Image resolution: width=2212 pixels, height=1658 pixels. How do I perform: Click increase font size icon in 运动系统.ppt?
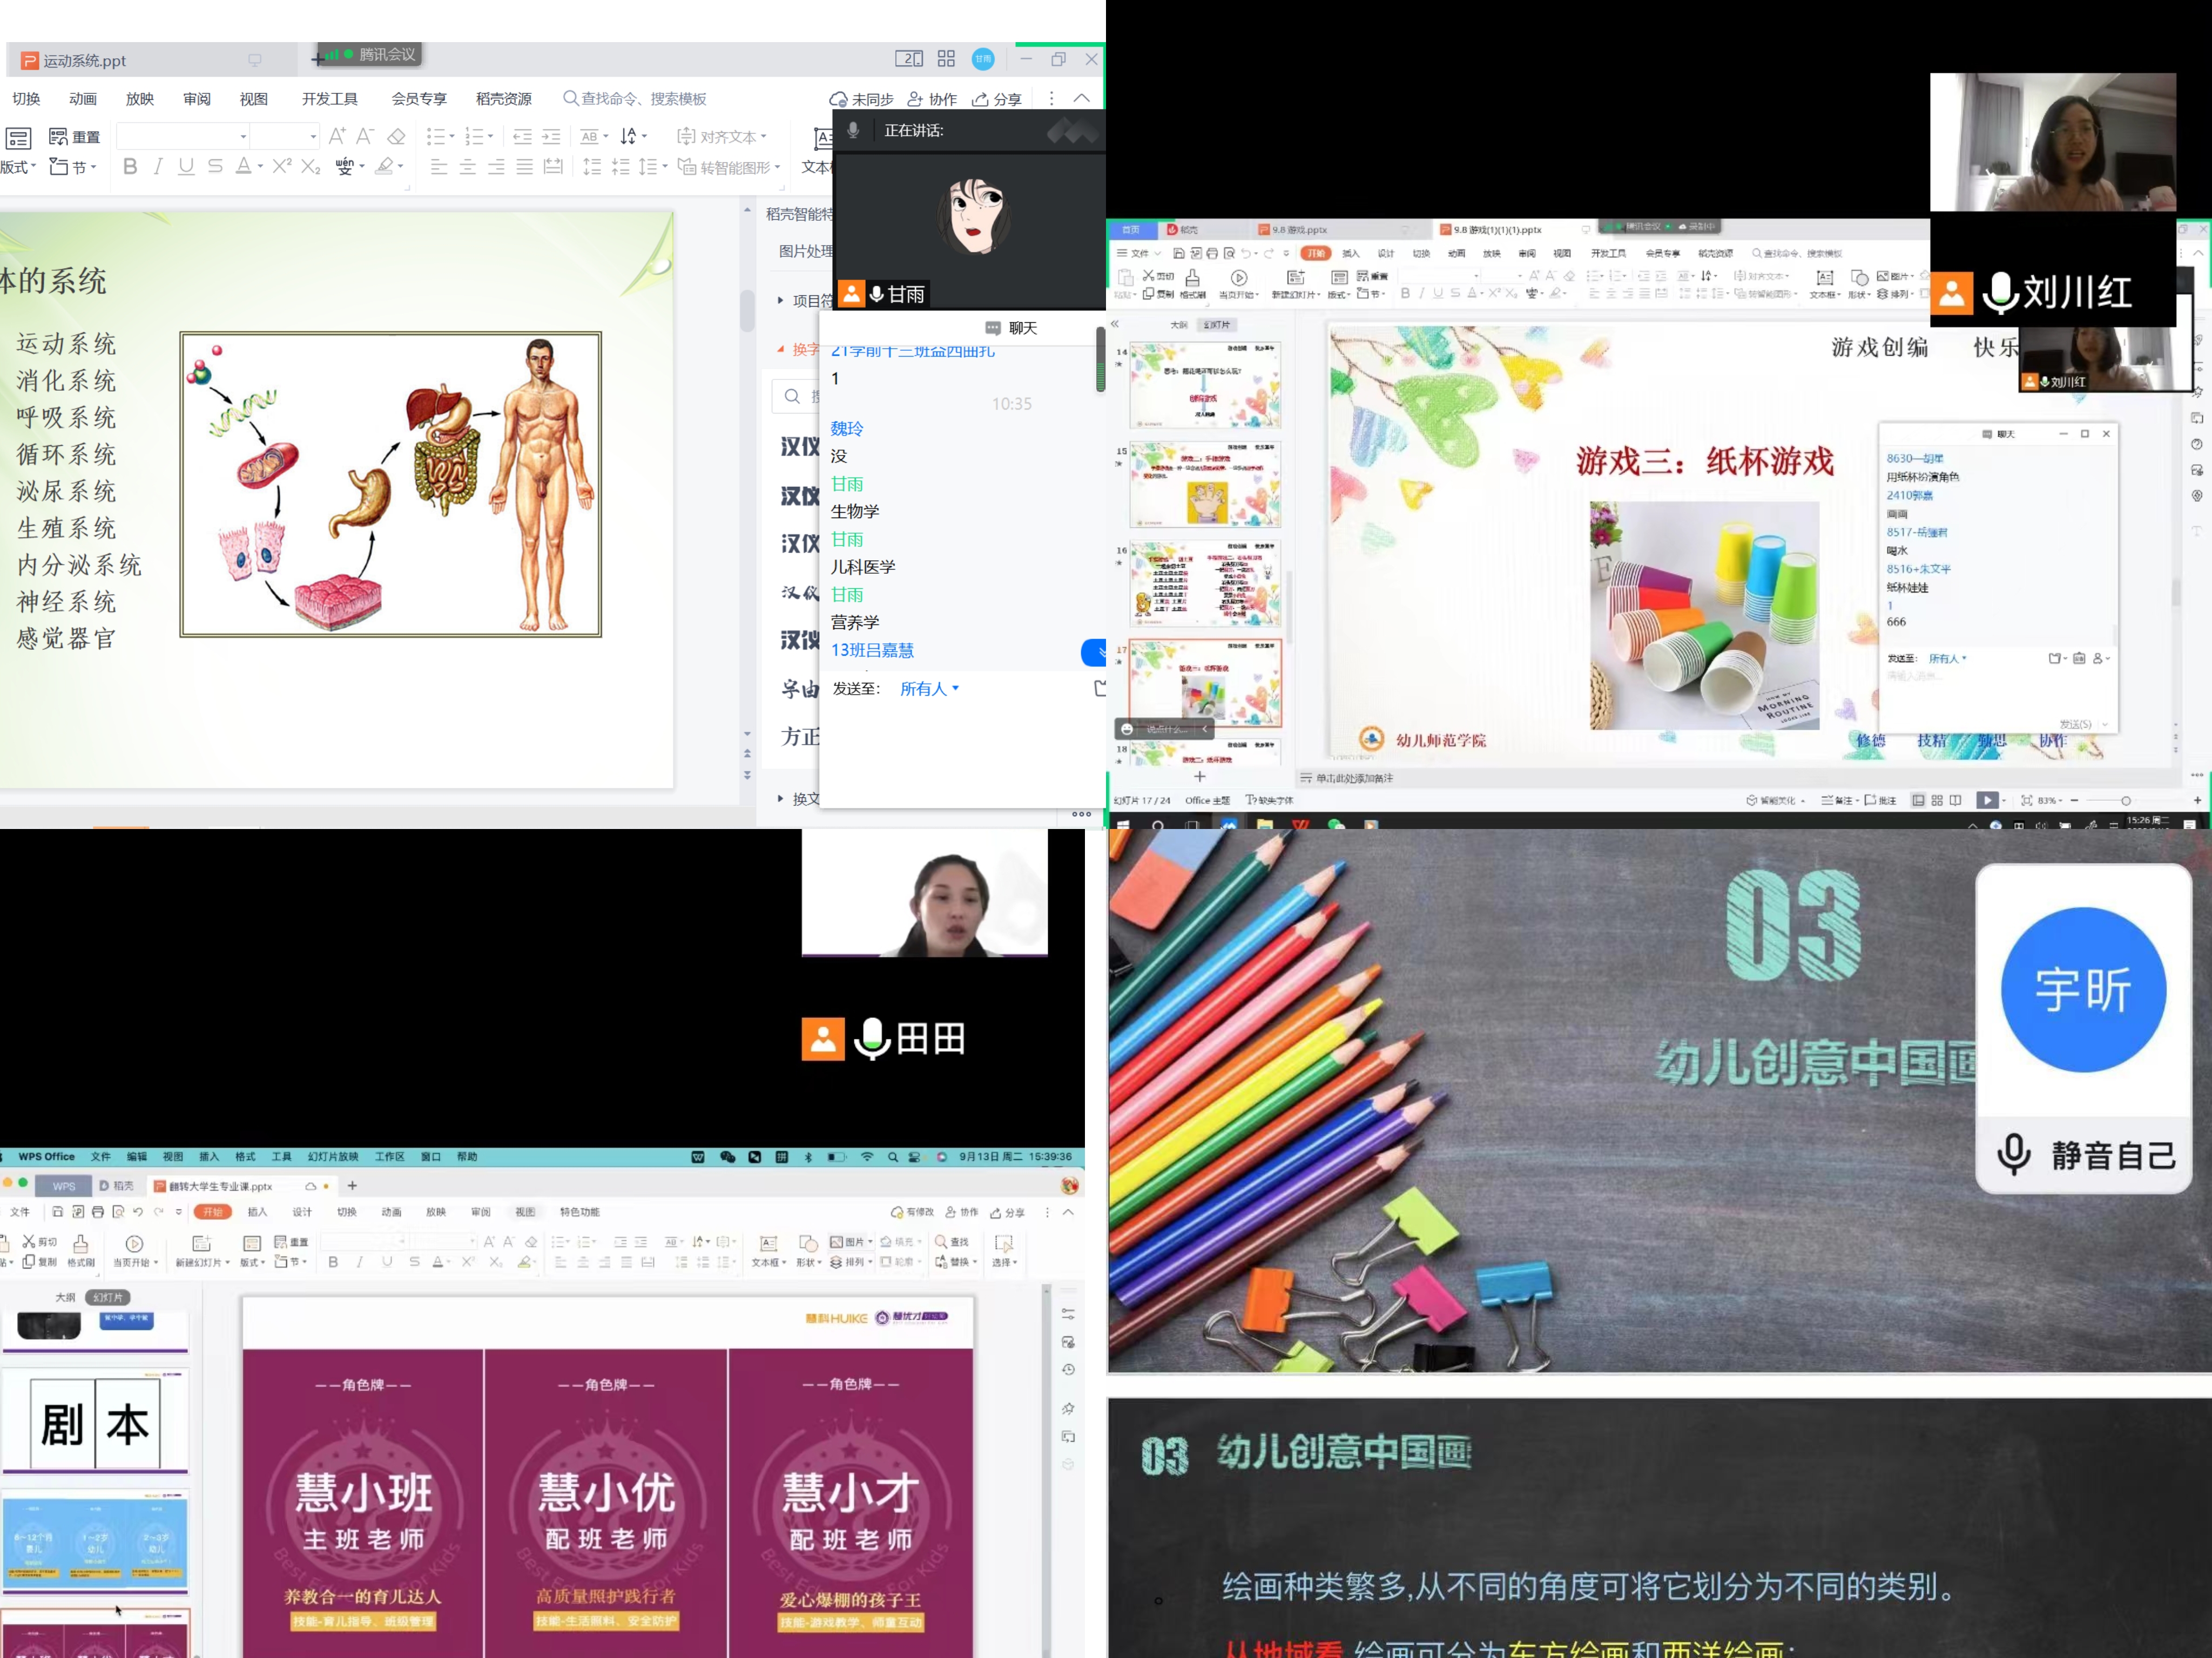click(337, 136)
